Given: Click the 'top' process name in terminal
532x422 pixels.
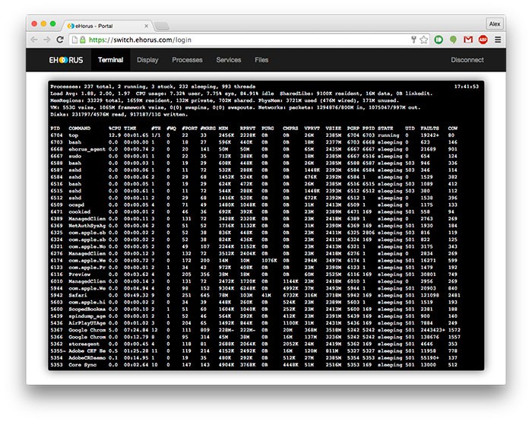Looking at the screenshot, I should click(73, 135).
